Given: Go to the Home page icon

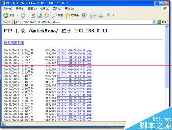Looking at the screenshot, I should pyautogui.click(x=46, y=15).
